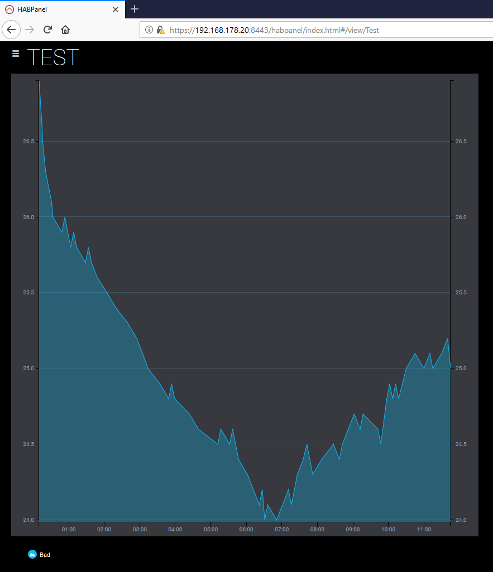Click the right axis 26.5 label
The image size is (493, 572).
(461, 141)
